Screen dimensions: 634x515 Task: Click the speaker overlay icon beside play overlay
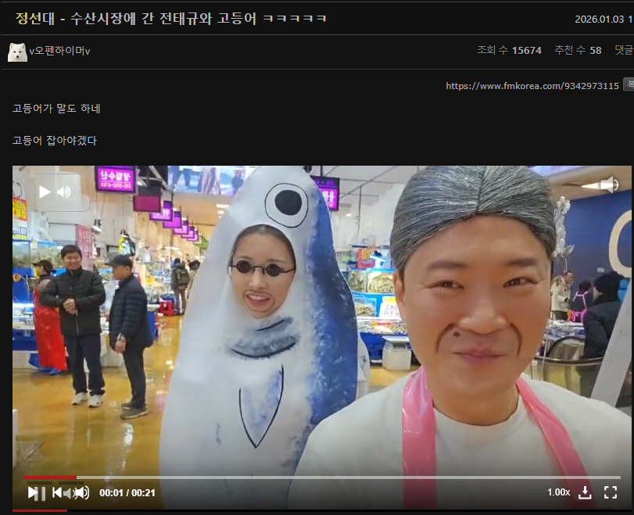point(64,191)
